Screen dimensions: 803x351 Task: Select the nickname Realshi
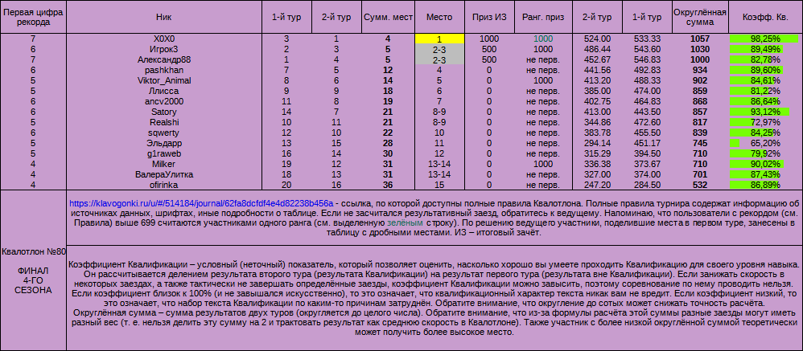164,123
